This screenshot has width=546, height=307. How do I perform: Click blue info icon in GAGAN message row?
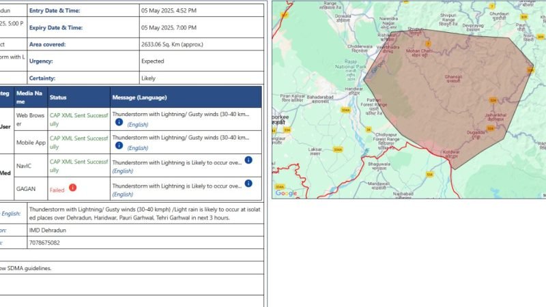coord(248,184)
